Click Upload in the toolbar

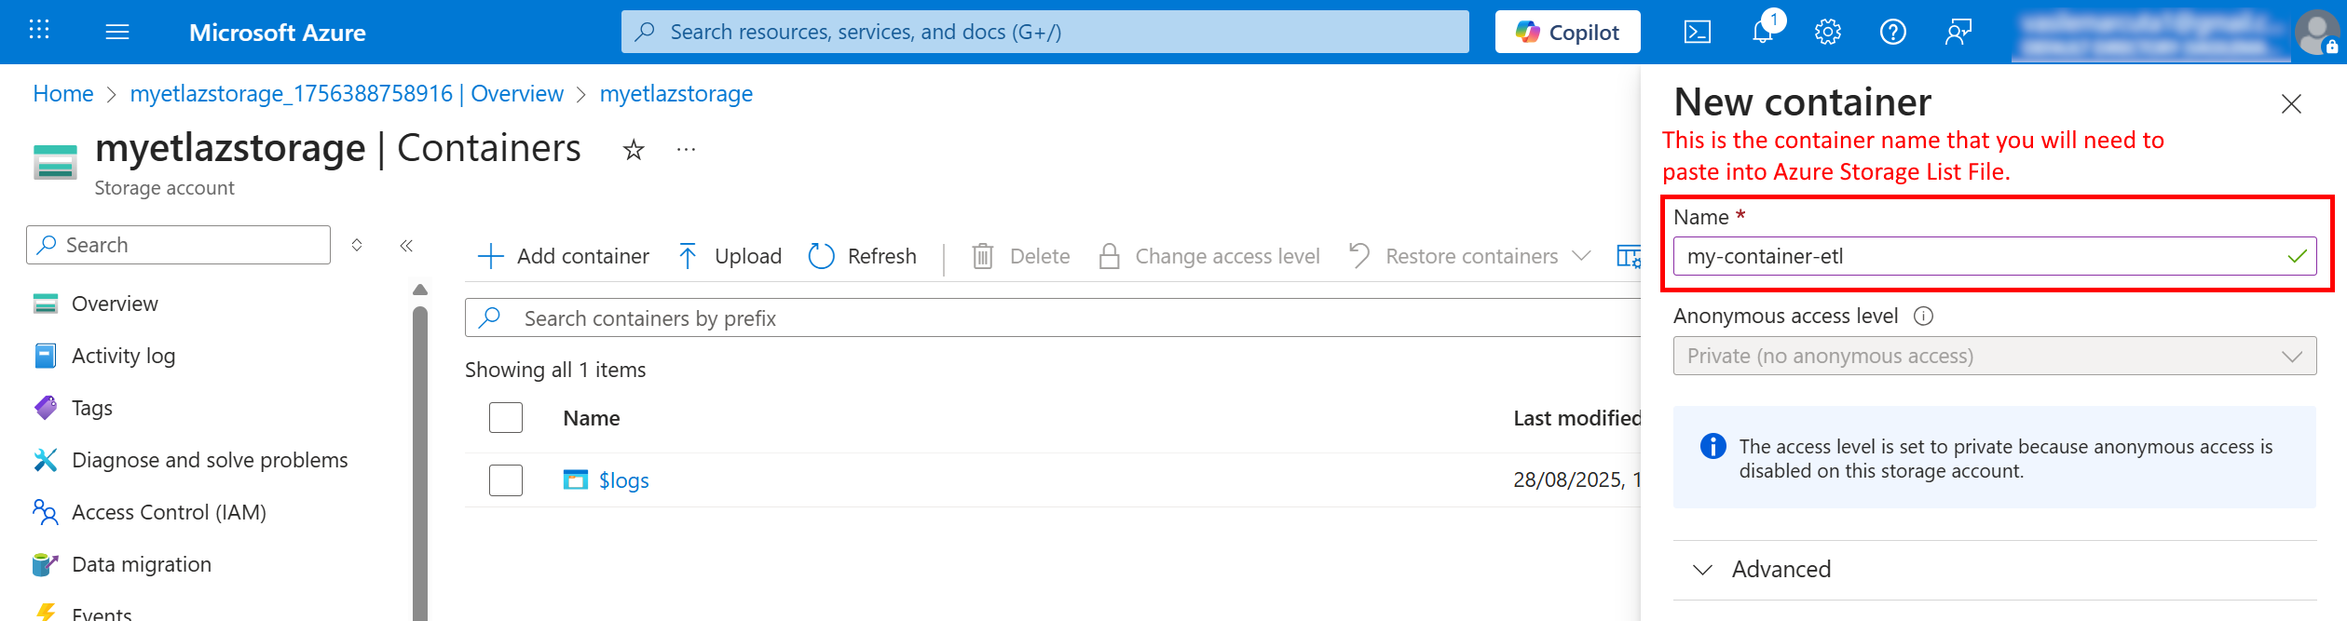tap(730, 256)
